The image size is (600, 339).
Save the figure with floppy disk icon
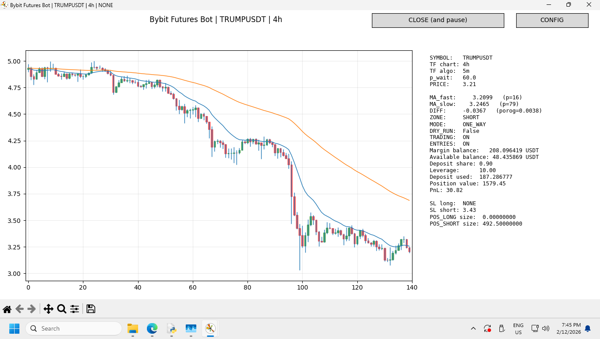click(x=91, y=309)
